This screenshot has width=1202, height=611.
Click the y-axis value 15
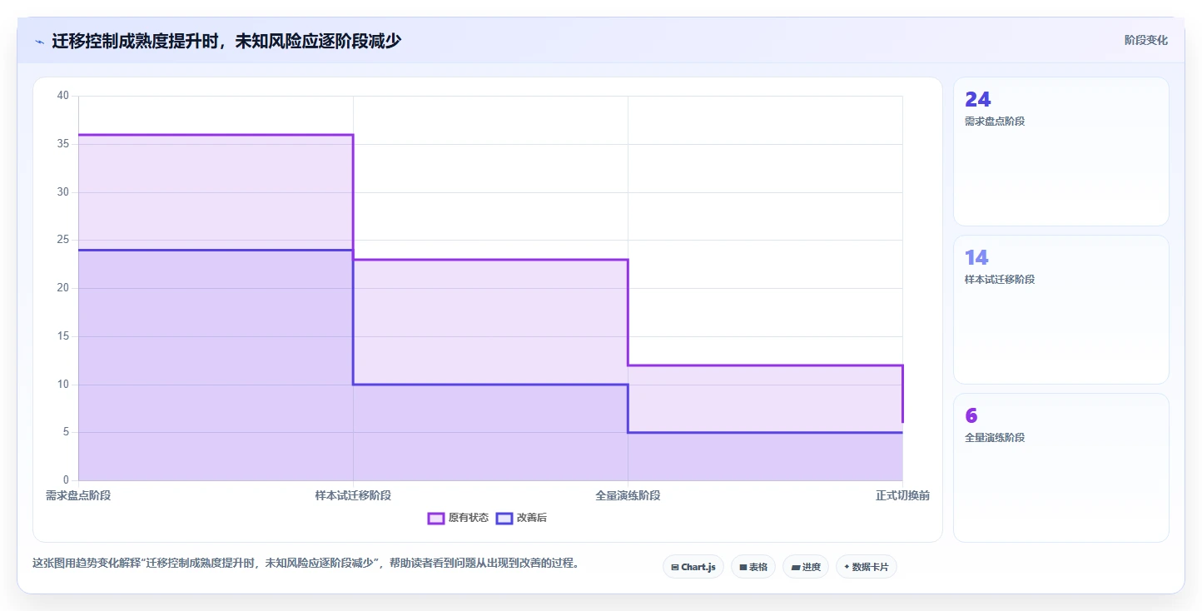(x=63, y=336)
